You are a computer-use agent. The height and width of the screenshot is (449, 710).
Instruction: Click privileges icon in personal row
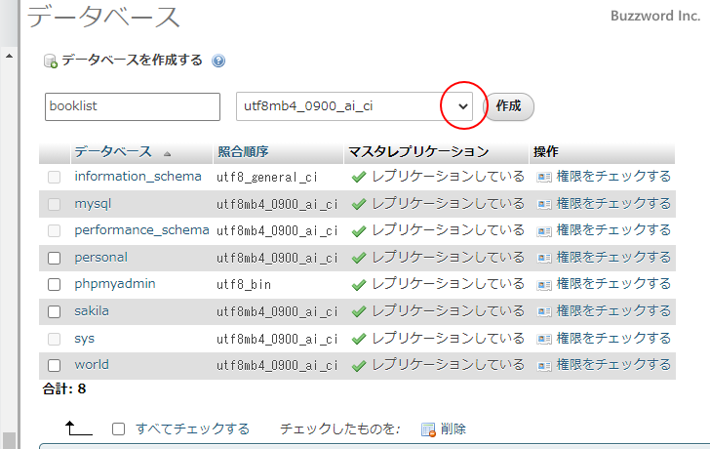click(x=544, y=259)
